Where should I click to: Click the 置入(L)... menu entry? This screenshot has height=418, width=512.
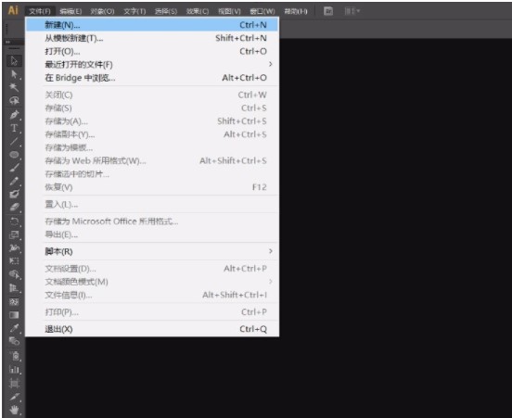pos(152,204)
